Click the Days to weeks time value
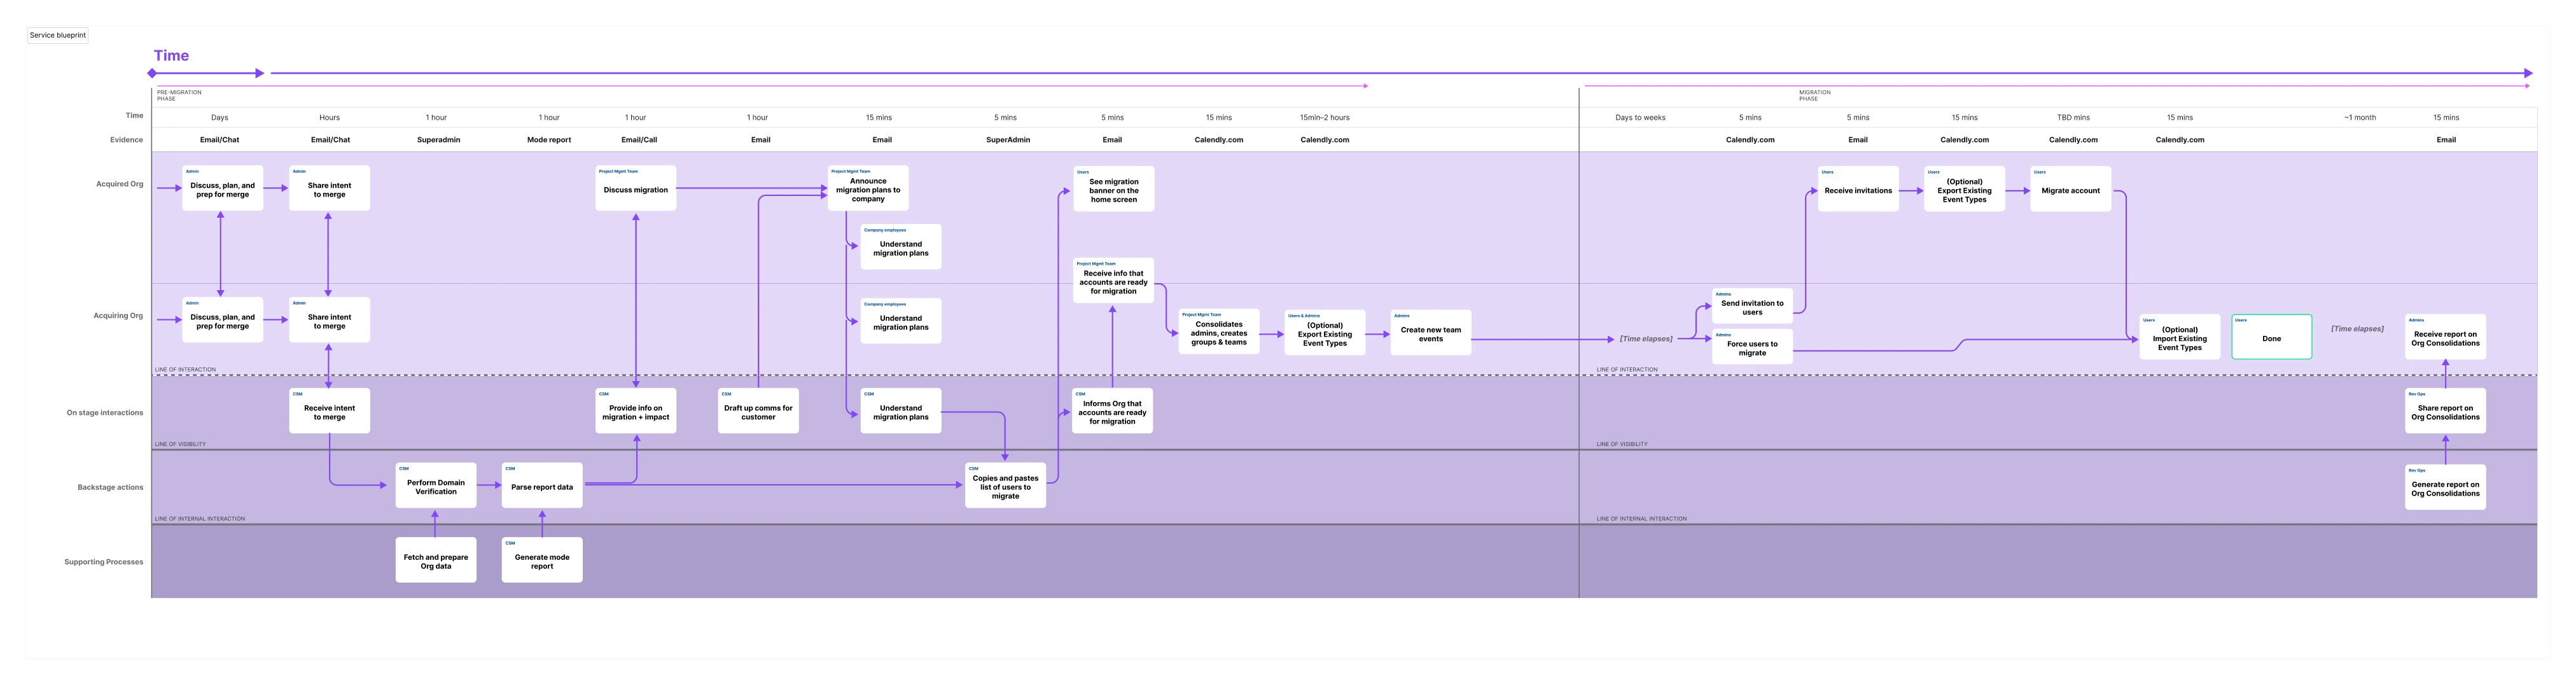The height and width of the screenshot is (684, 2576). pos(1640,118)
